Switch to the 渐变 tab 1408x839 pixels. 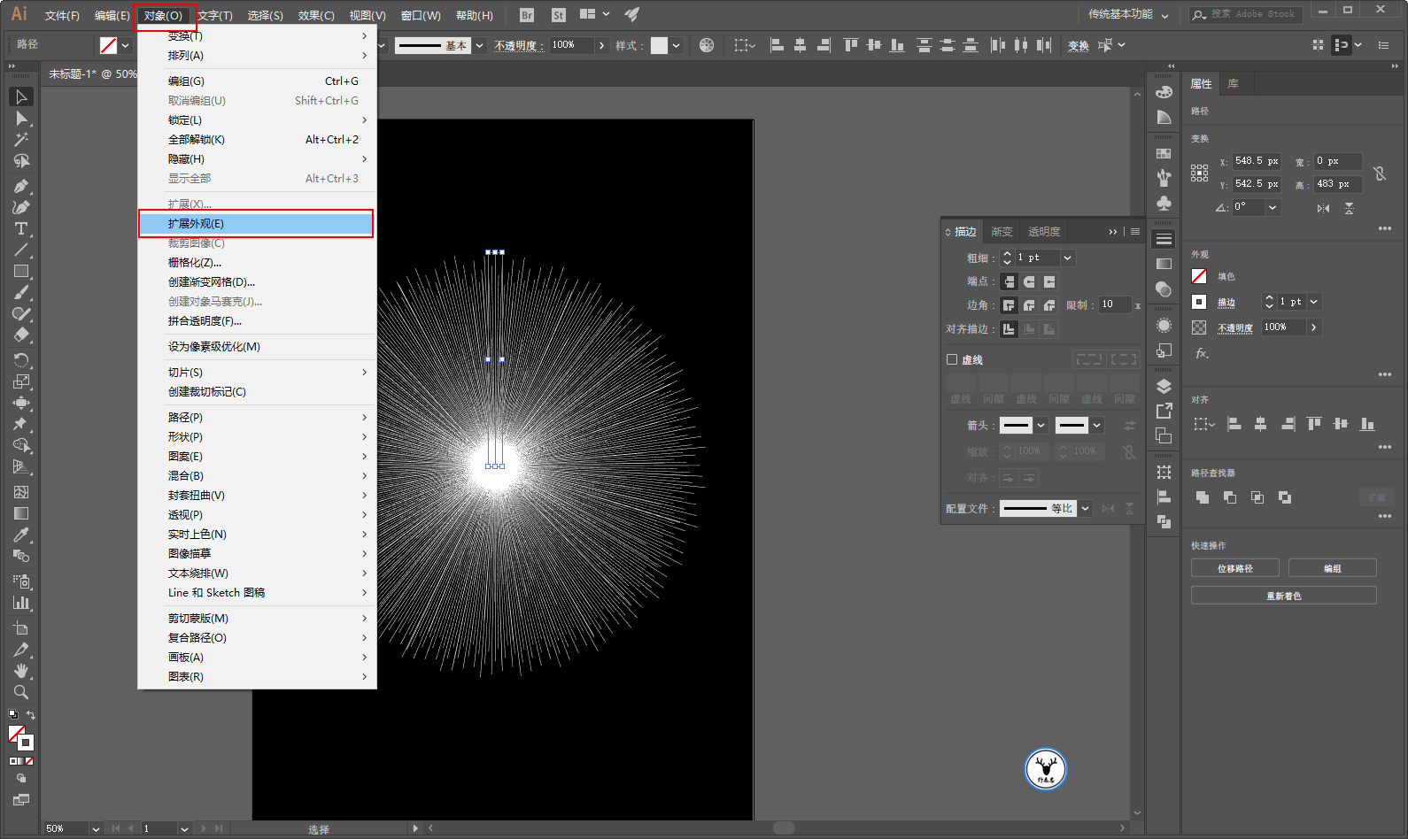[x=1002, y=232]
